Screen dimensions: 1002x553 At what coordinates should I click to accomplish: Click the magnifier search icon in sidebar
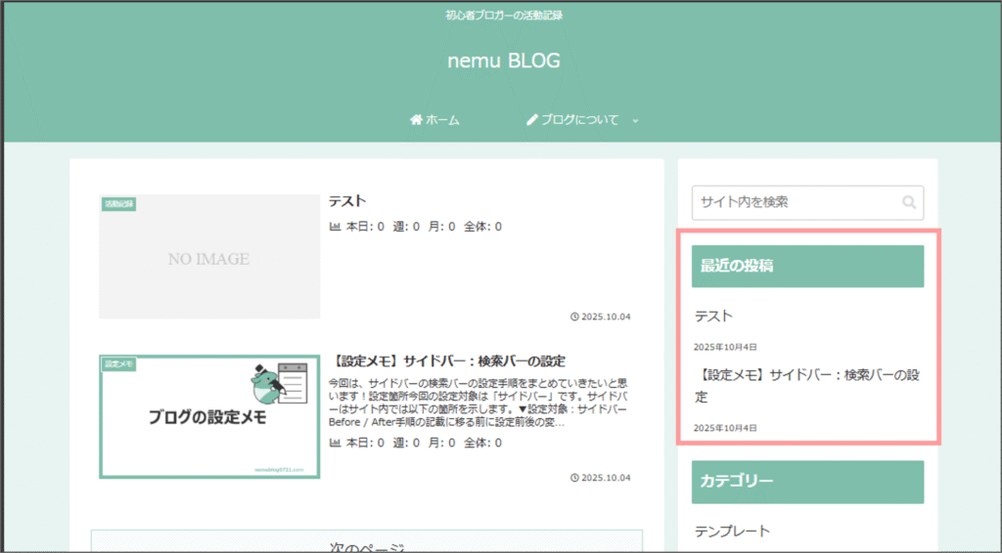(909, 203)
